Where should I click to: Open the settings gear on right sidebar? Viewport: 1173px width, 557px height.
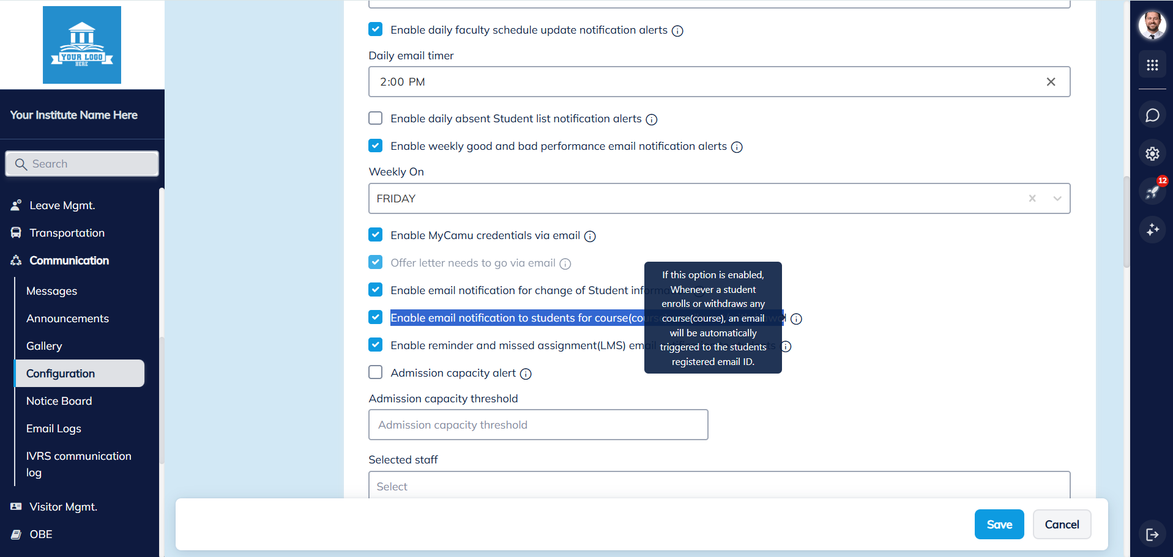(1152, 153)
